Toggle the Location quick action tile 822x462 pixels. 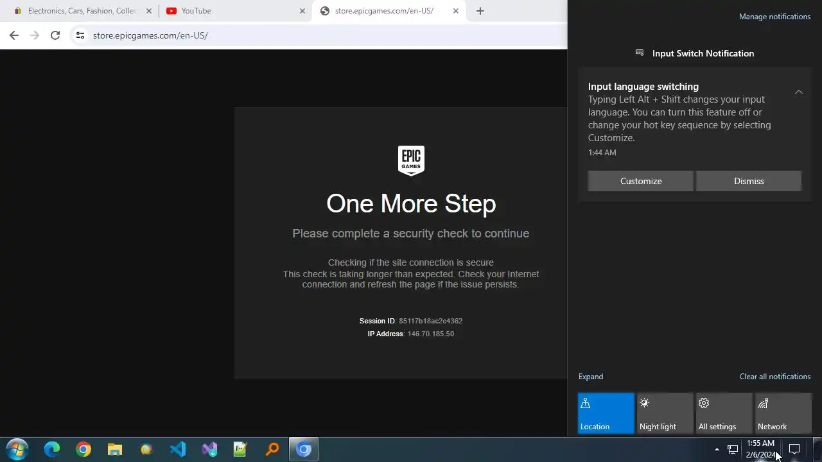tap(606, 413)
